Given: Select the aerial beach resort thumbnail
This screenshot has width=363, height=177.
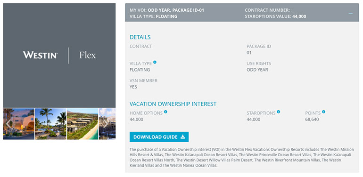Looking at the screenshot, I should [82, 124].
